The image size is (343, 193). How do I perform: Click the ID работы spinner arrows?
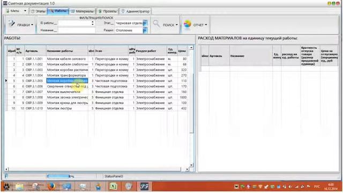pos(93,23)
